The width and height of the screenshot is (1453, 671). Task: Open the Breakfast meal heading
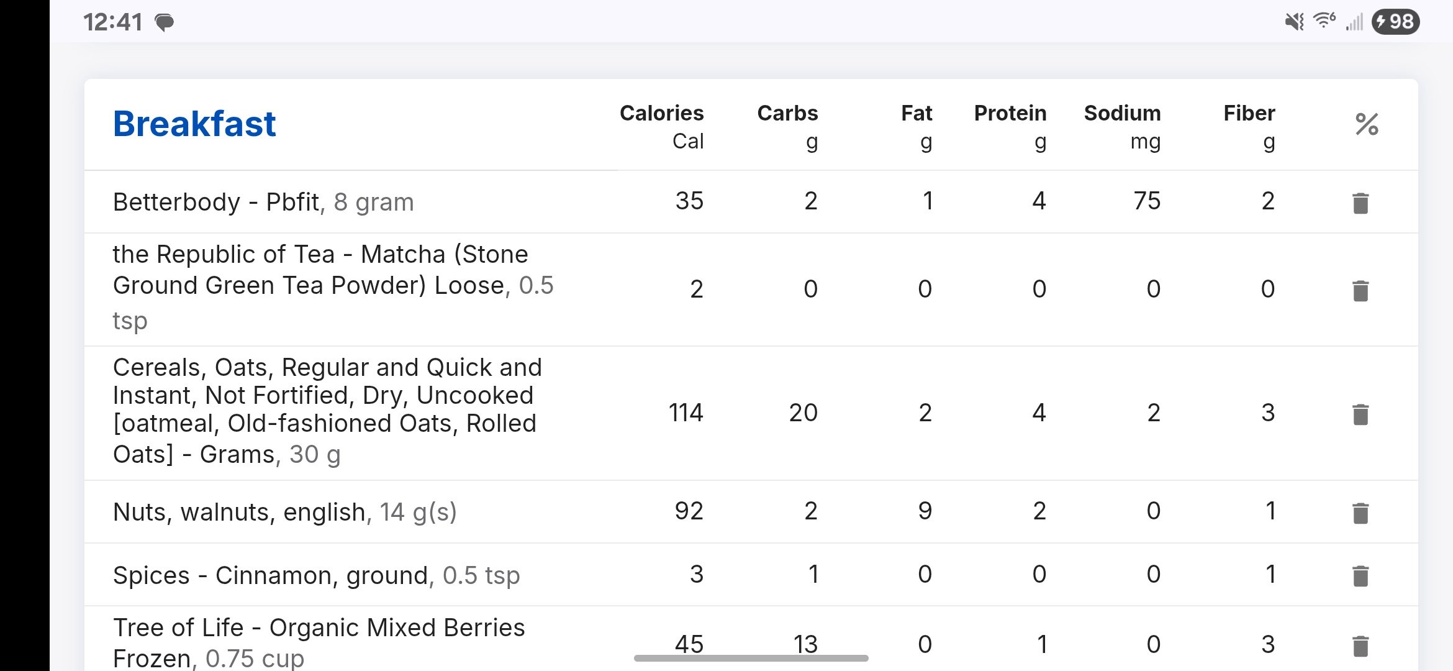point(194,124)
